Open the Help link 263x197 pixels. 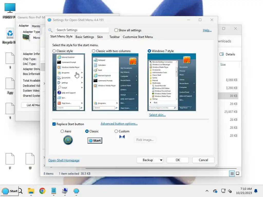[x=207, y=30]
